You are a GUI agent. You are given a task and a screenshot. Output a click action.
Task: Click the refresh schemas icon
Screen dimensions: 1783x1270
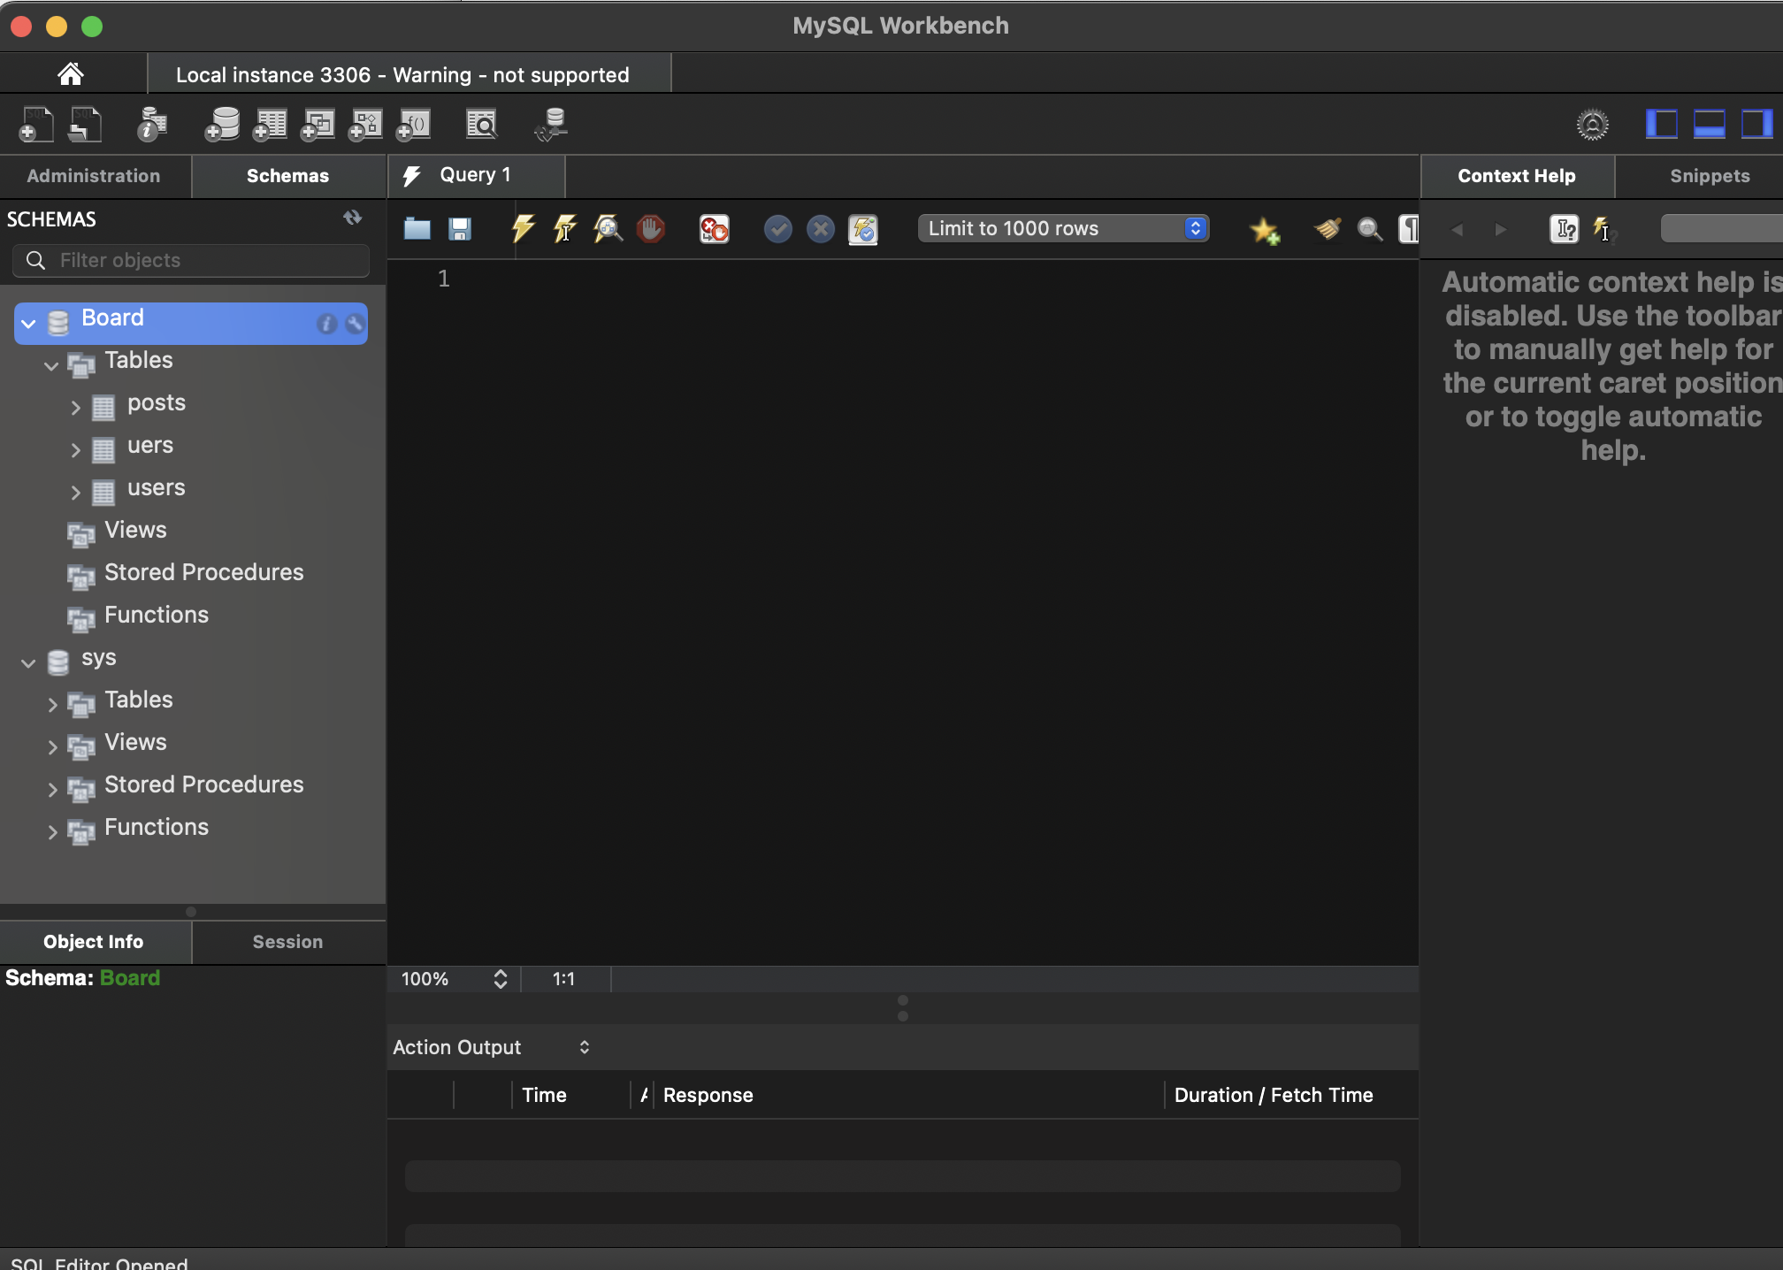coord(353,218)
